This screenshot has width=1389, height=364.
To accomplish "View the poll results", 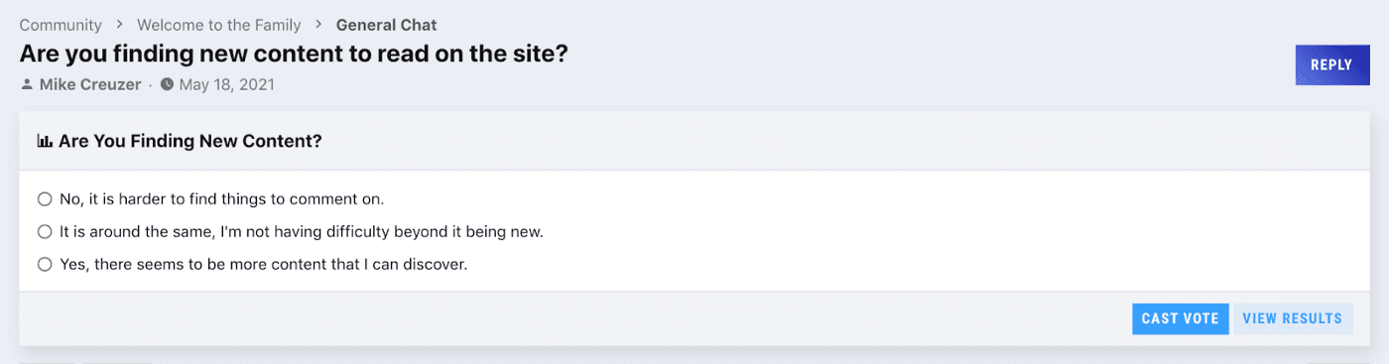I will (1292, 318).
